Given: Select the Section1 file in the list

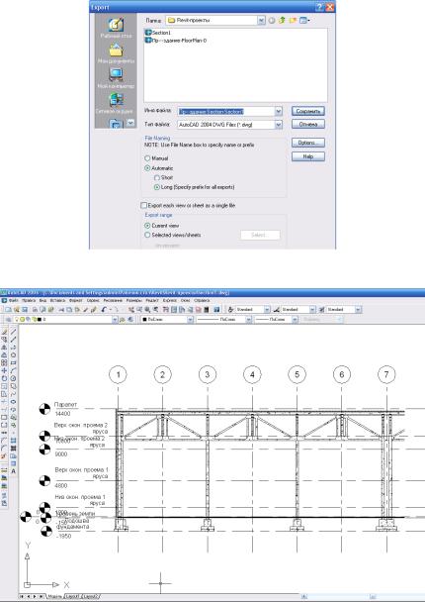Looking at the screenshot, I should [x=158, y=33].
